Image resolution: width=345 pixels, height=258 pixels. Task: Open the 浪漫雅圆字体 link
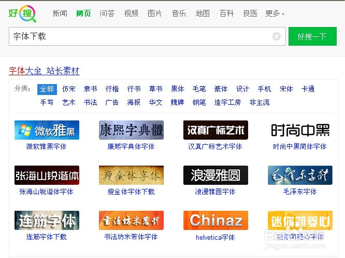click(x=215, y=192)
